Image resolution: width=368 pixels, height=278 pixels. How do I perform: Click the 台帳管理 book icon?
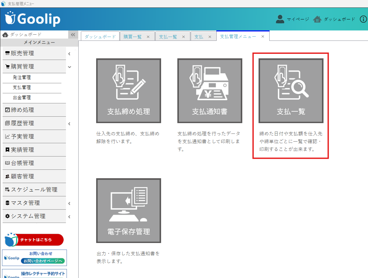tap(7, 163)
